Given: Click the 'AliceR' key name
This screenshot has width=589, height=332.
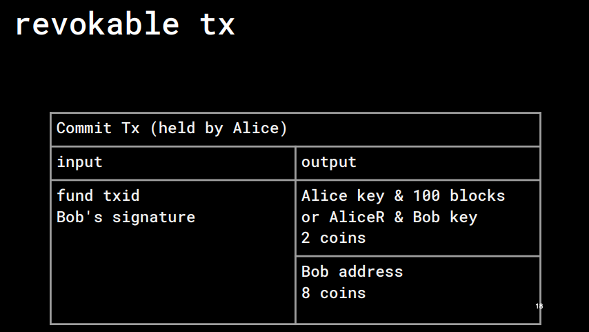Looking at the screenshot, I should [357, 217].
